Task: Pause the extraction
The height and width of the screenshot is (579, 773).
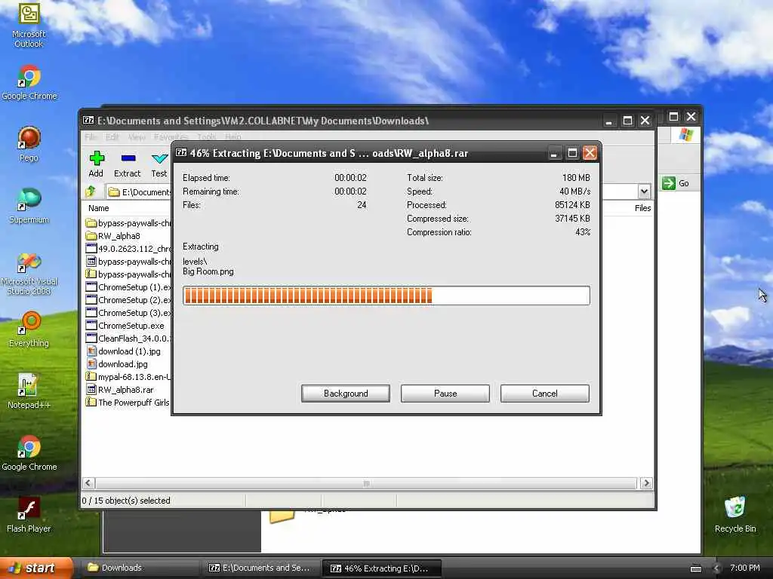Action: coord(445,394)
